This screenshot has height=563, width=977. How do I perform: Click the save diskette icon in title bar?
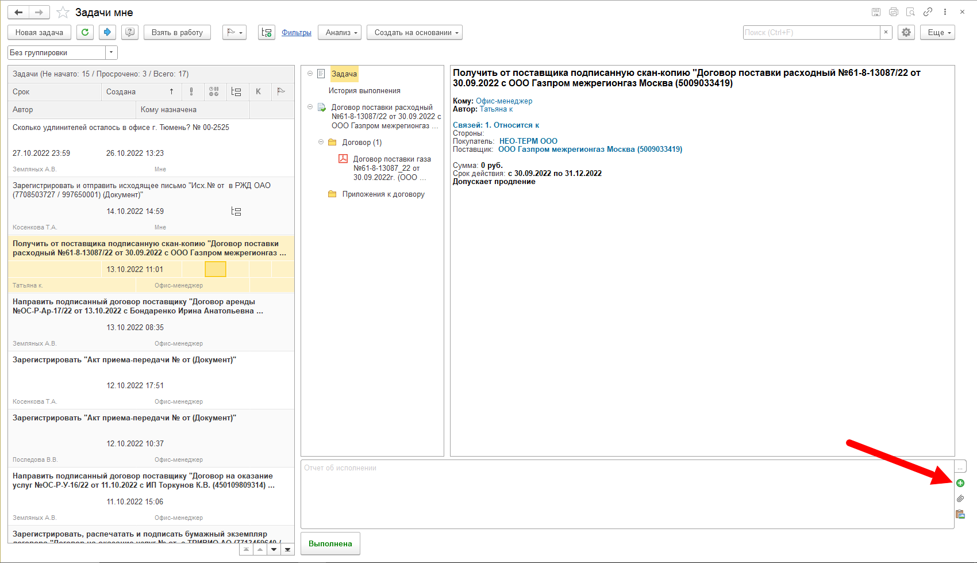[876, 12]
